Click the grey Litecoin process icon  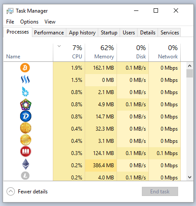[x=25, y=176]
